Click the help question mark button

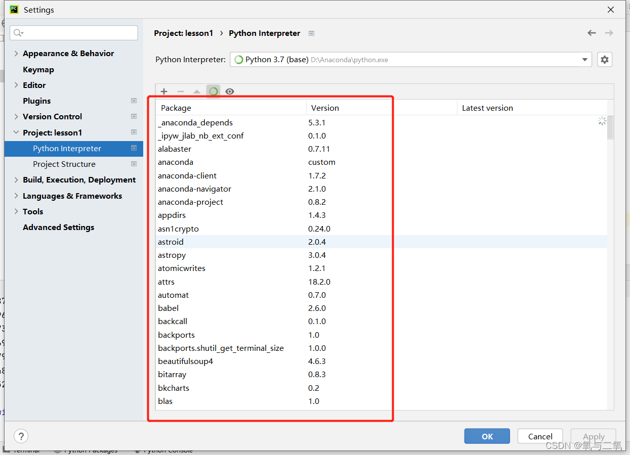tap(21, 436)
